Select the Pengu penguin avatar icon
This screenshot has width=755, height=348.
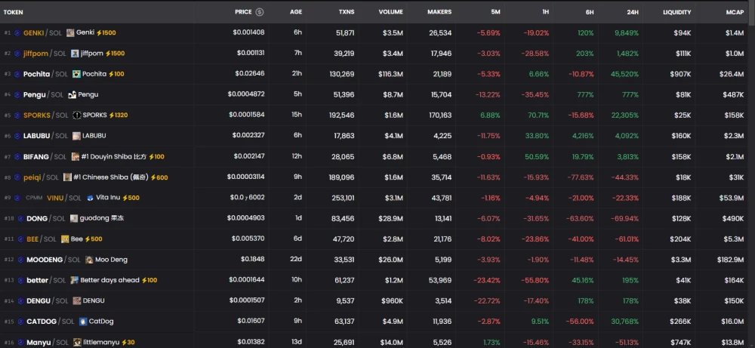[72, 95]
